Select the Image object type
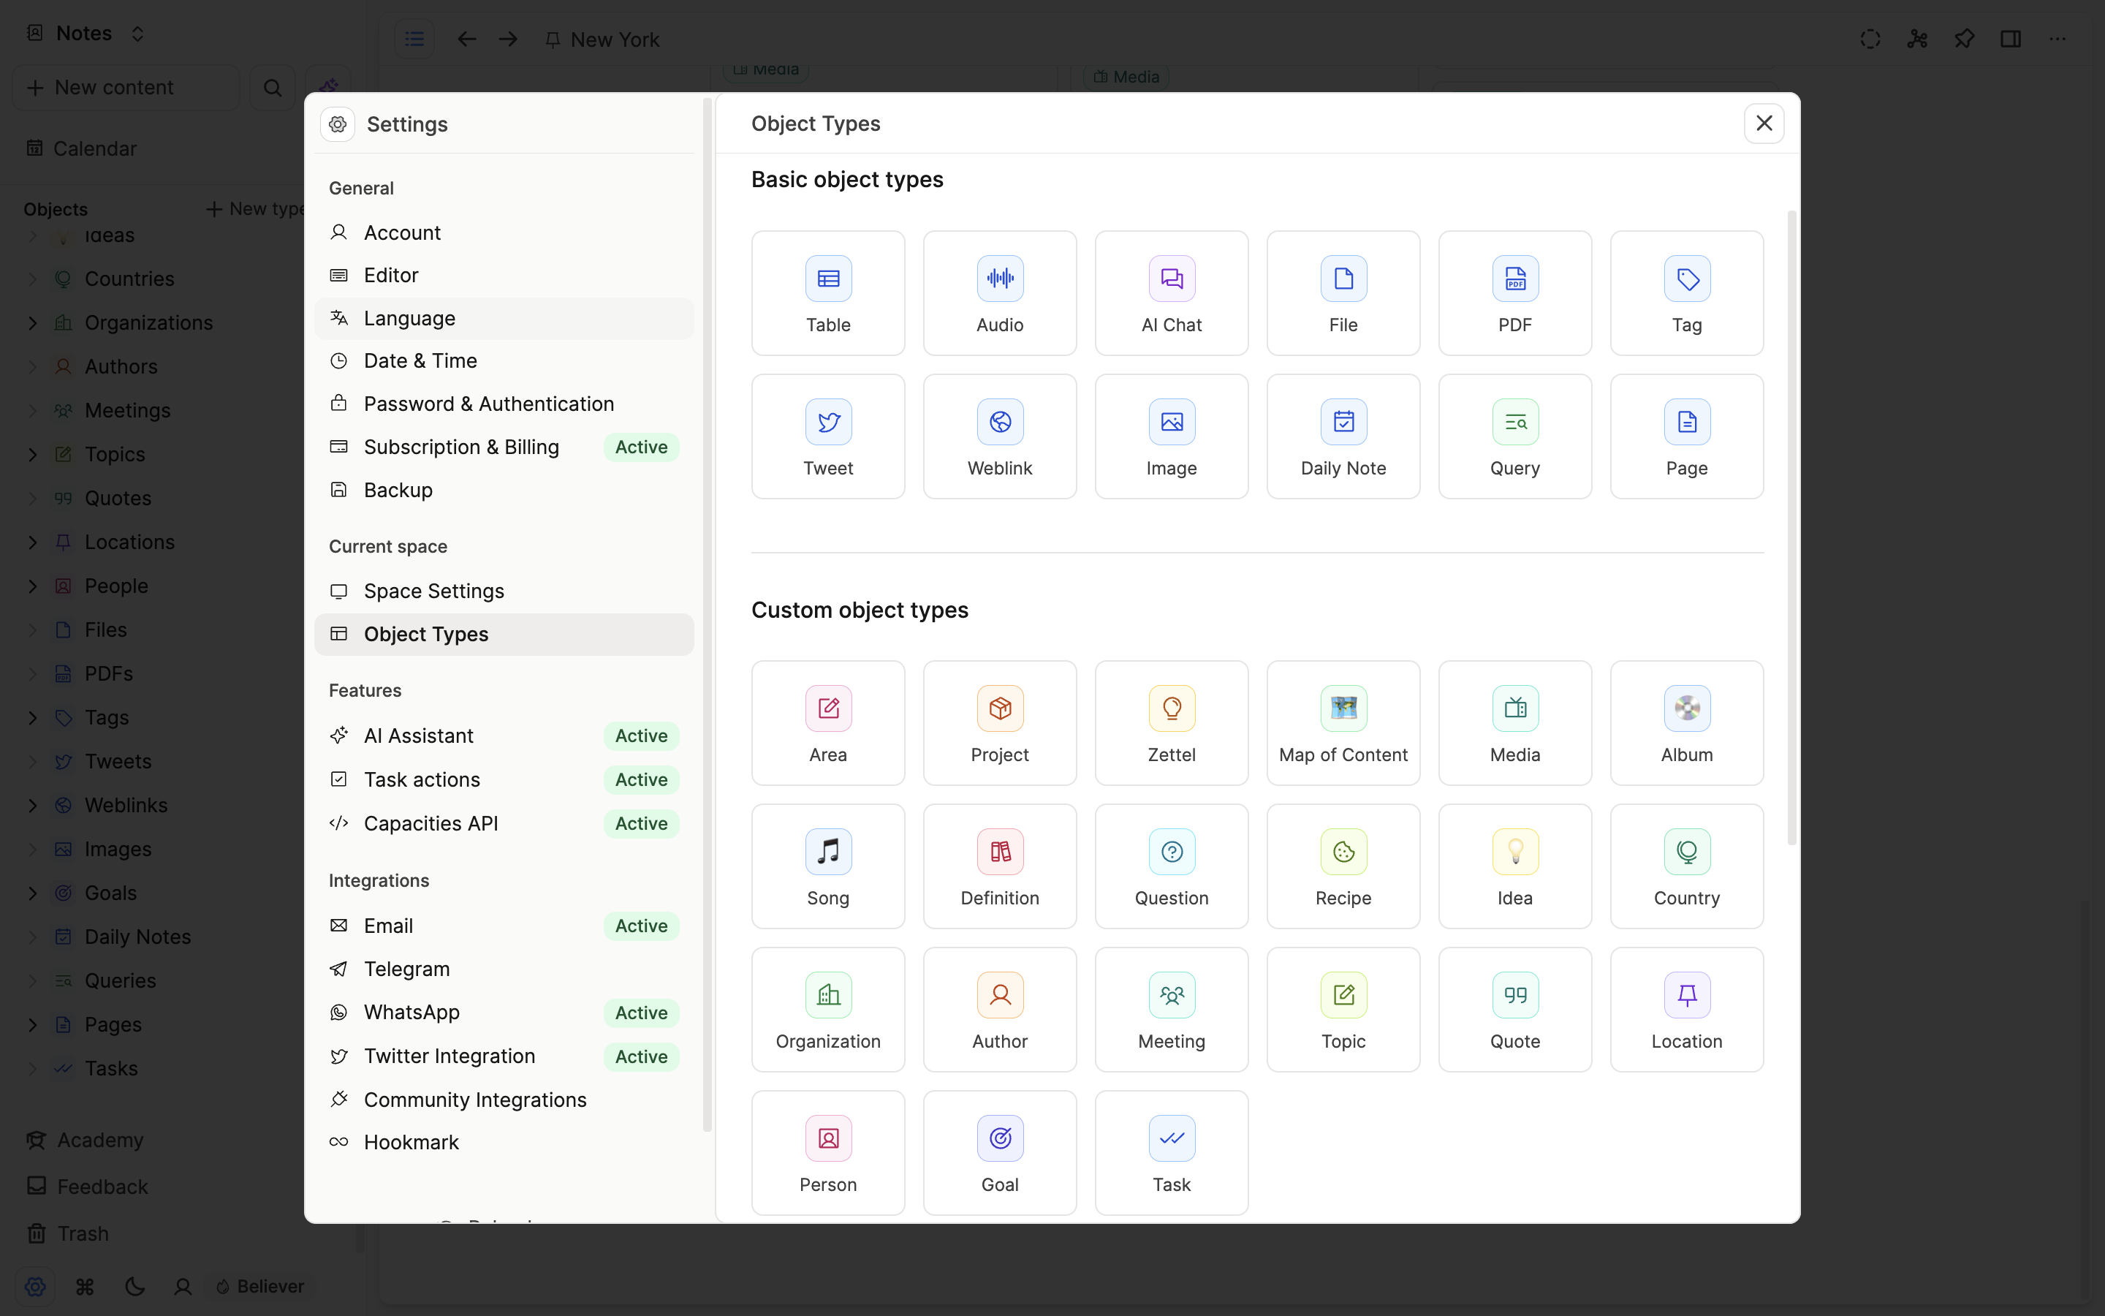 point(1172,436)
